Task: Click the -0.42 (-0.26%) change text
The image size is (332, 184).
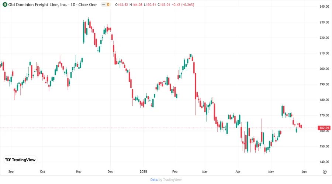Action: point(183,4)
